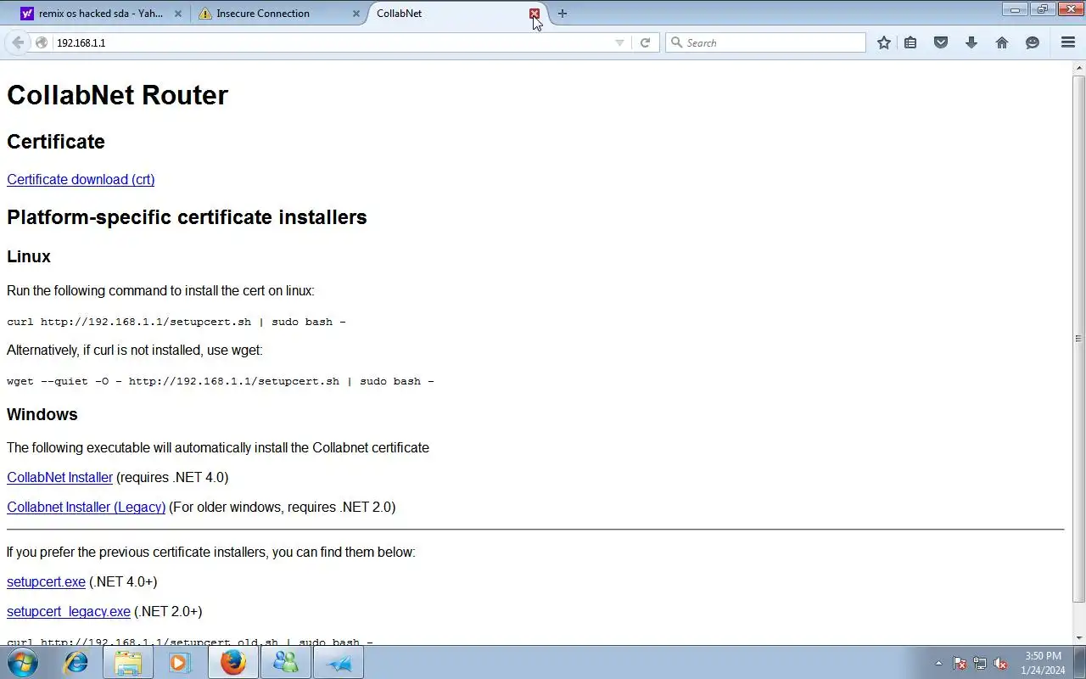
Task: Open Certificate download (crt) link
Action: coord(81,179)
